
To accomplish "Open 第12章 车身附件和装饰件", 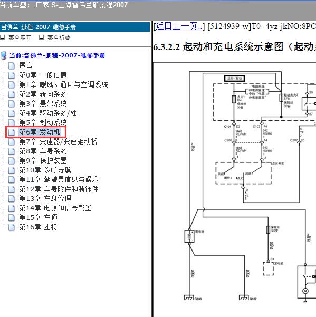I will [59, 189].
